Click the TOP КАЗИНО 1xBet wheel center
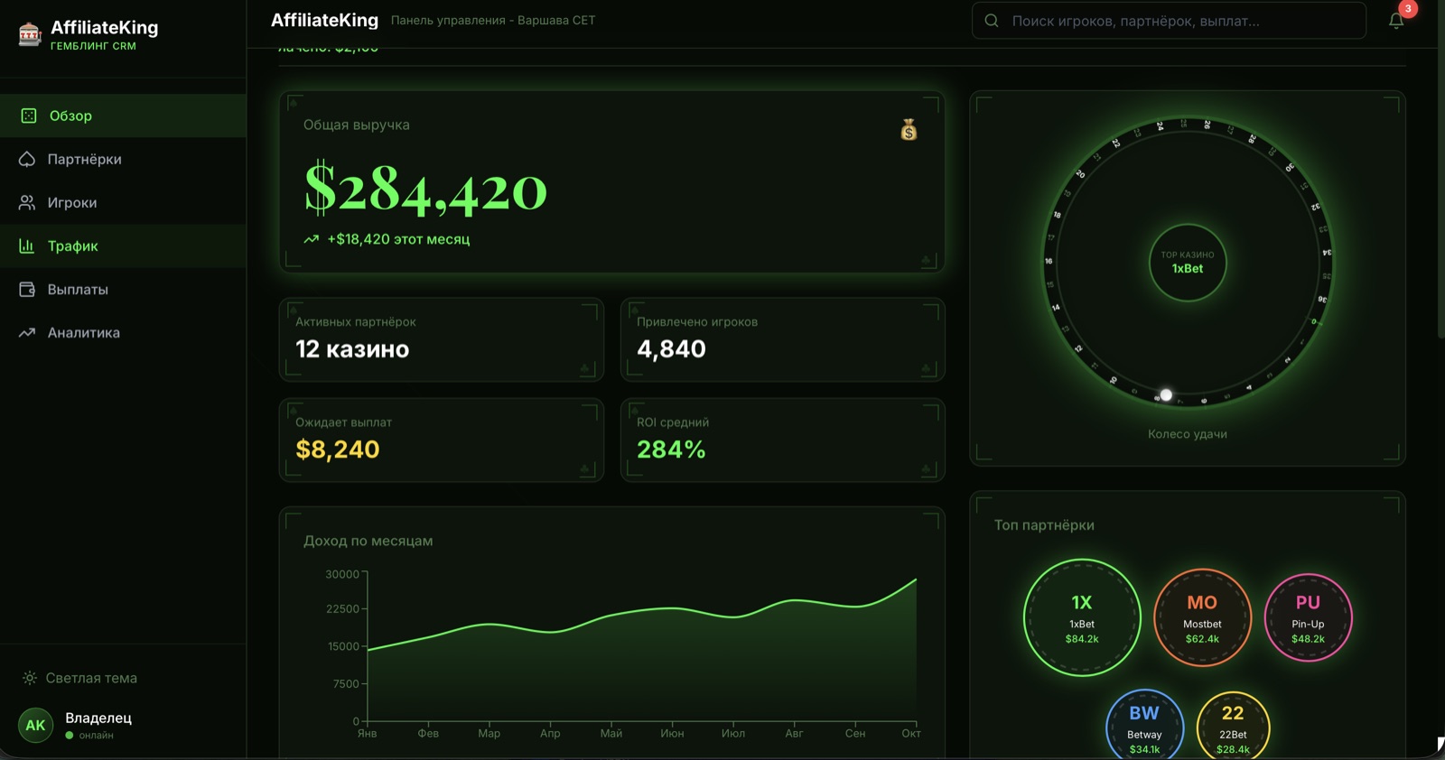Viewport: 1445px width, 760px height. 1188,263
